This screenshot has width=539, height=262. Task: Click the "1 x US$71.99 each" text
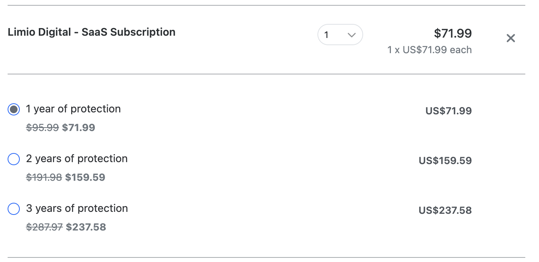tap(429, 50)
